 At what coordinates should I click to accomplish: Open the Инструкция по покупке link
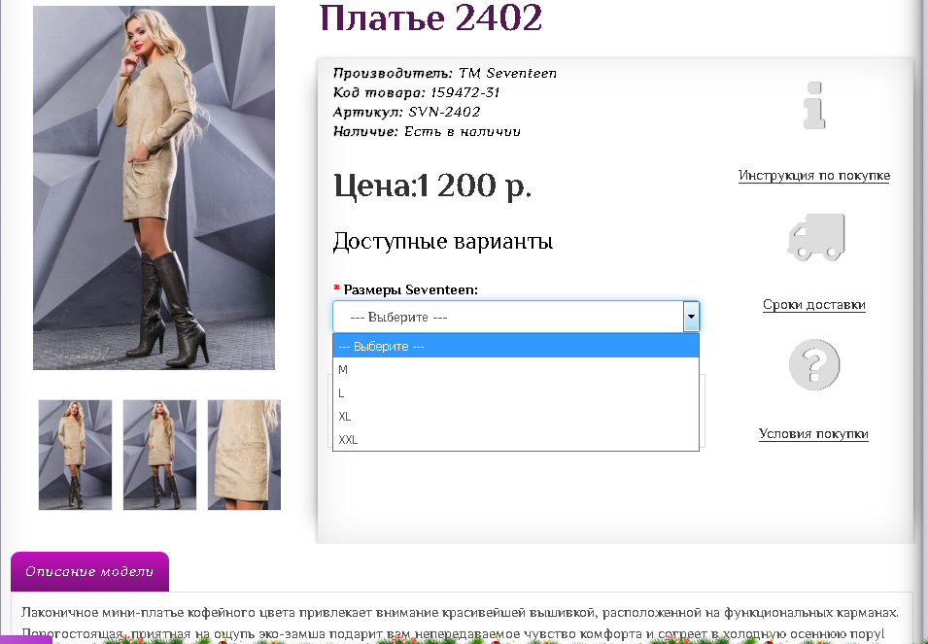point(813,176)
